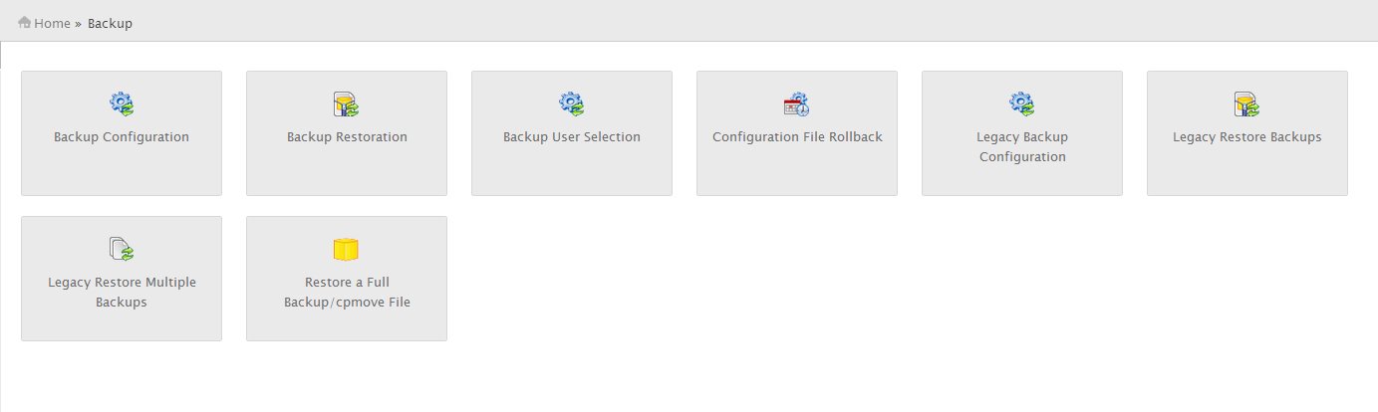Click the yellow box Restore Full Backup icon
The image size is (1378, 412).
click(x=346, y=249)
